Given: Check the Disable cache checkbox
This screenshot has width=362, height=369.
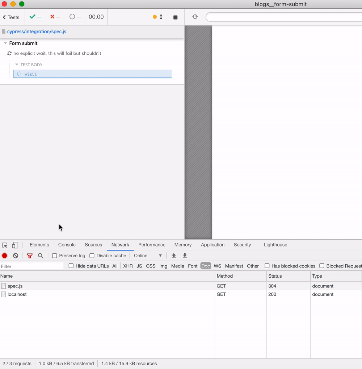Looking at the screenshot, I should 92,256.
